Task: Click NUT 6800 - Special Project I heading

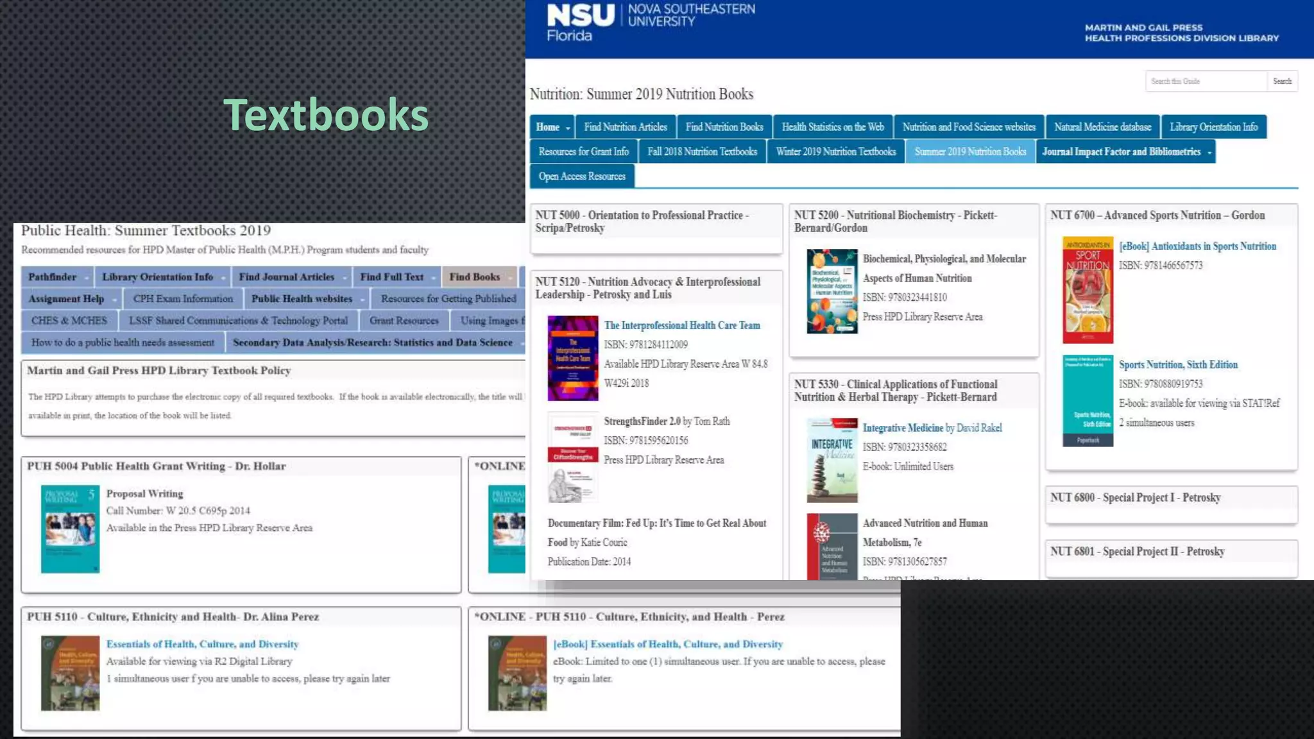Action: click(1135, 497)
